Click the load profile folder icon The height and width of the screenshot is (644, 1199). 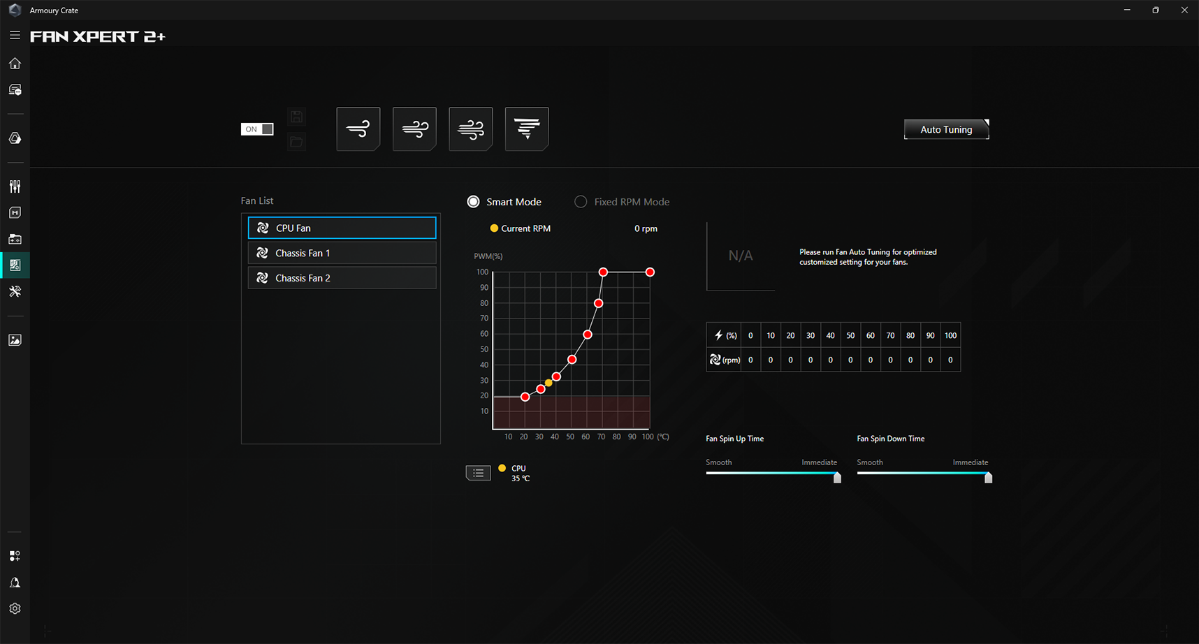point(296,142)
